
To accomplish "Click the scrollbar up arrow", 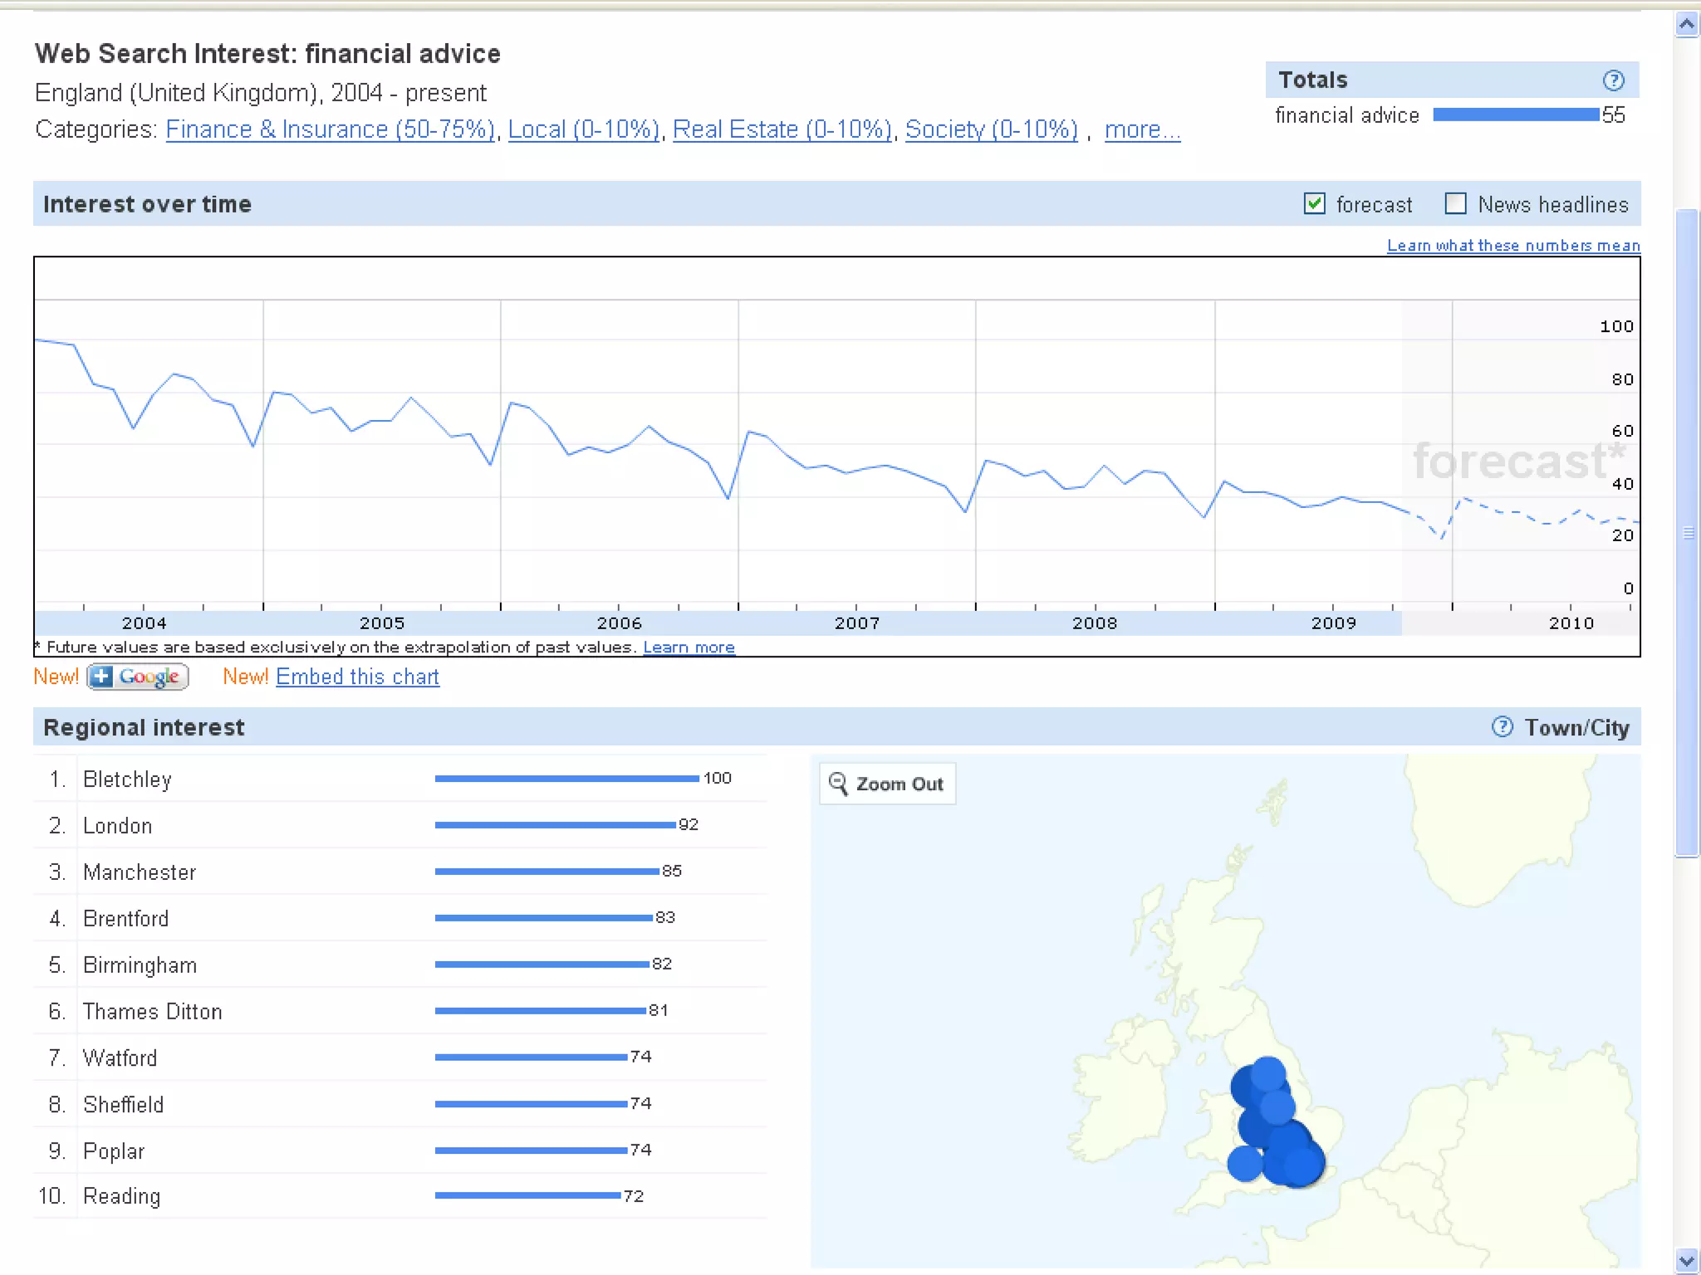I will point(1686,25).
